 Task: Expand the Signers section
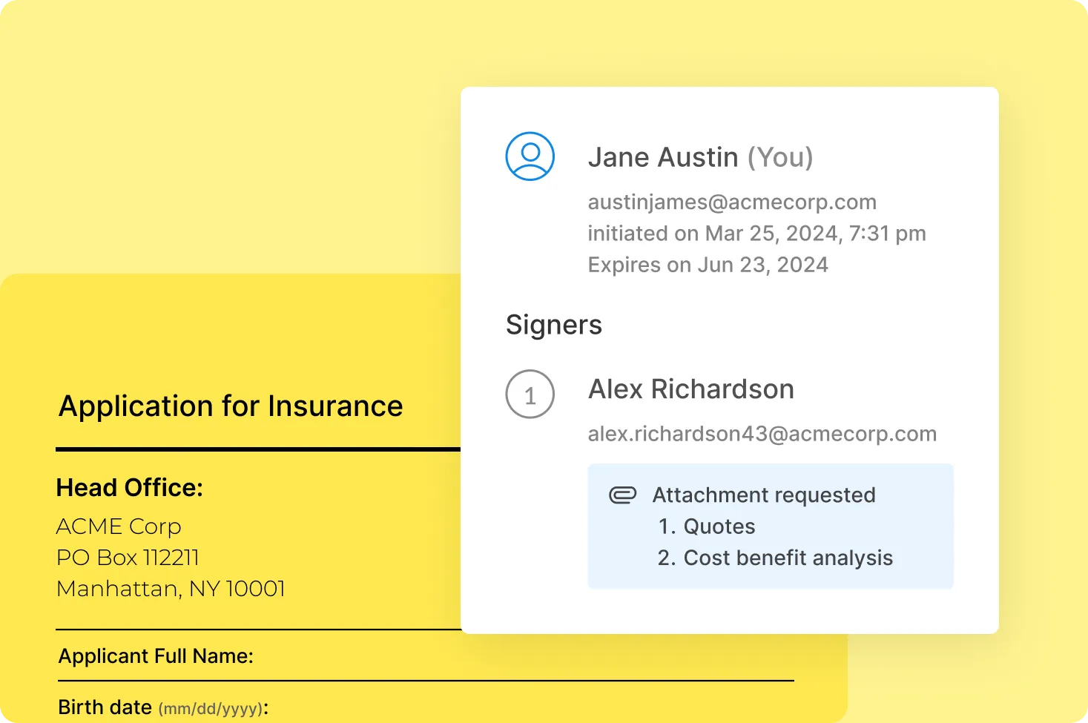[554, 324]
